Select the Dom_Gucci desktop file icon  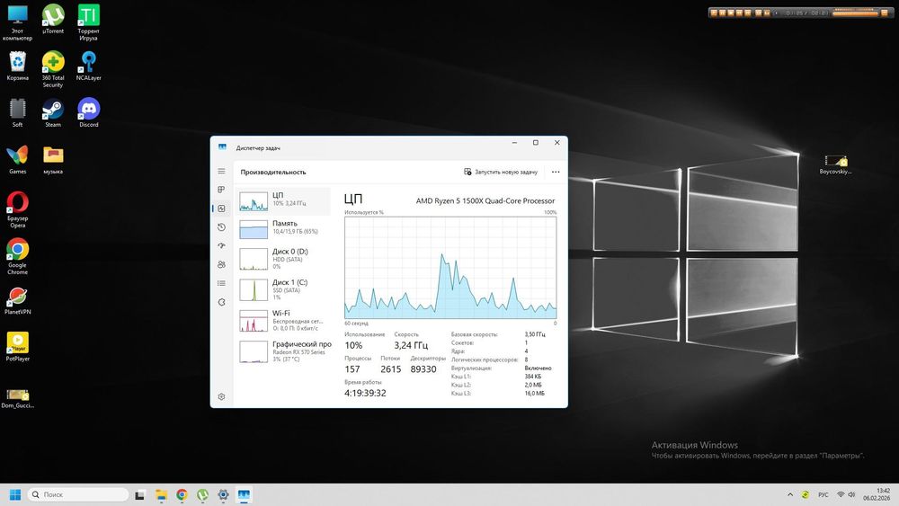[x=17, y=397]
